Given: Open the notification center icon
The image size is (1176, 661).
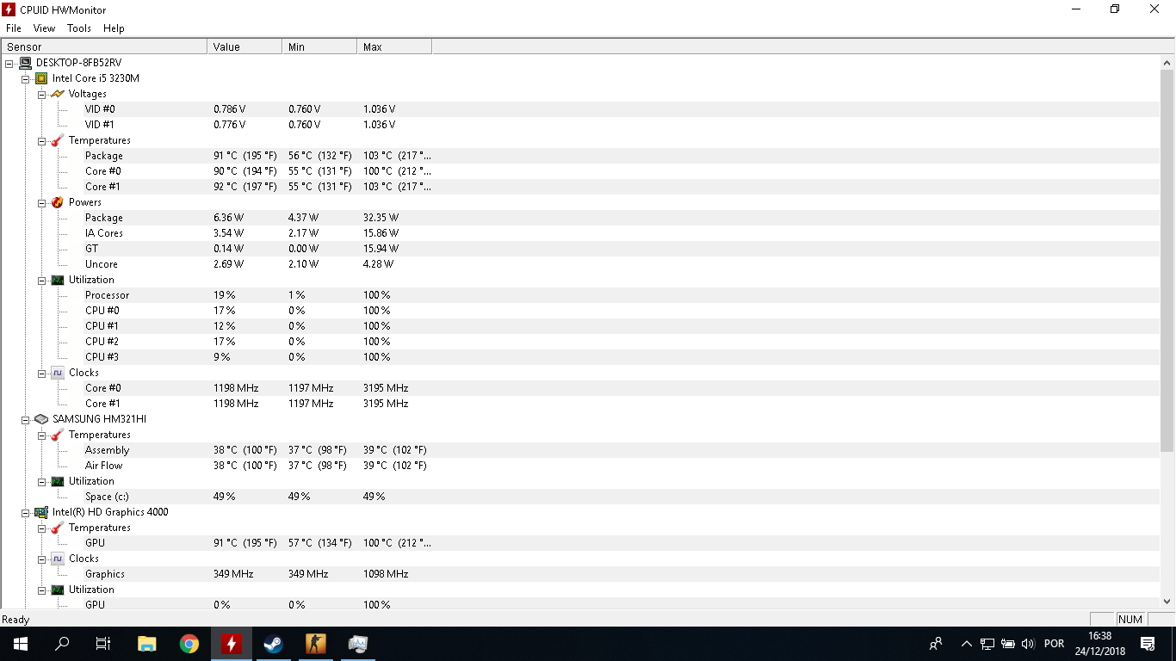Looking at the screenshot, I should point(1147,644).
